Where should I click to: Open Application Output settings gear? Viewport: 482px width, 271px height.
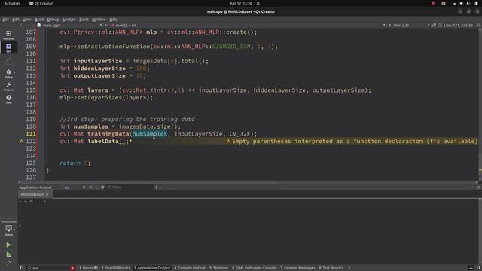coord(102,187)
